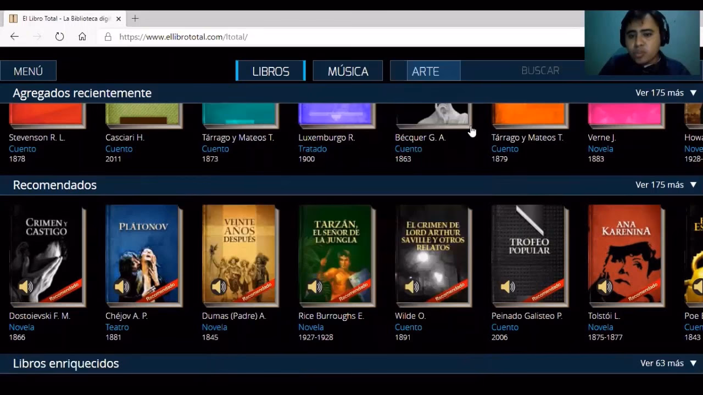Play audio for Trofeo Popular
The height and width of the screenshot is (395, 703).
(x=508, y=286)
